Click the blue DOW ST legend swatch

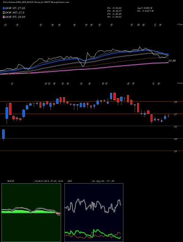[x=4, y=8]
